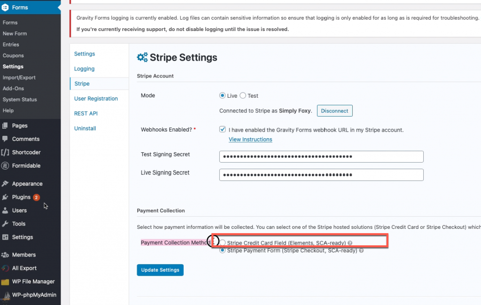Screen dimensions: 481x305
Task: Switch to the Logging tab
Action: [x=85, y=69]
